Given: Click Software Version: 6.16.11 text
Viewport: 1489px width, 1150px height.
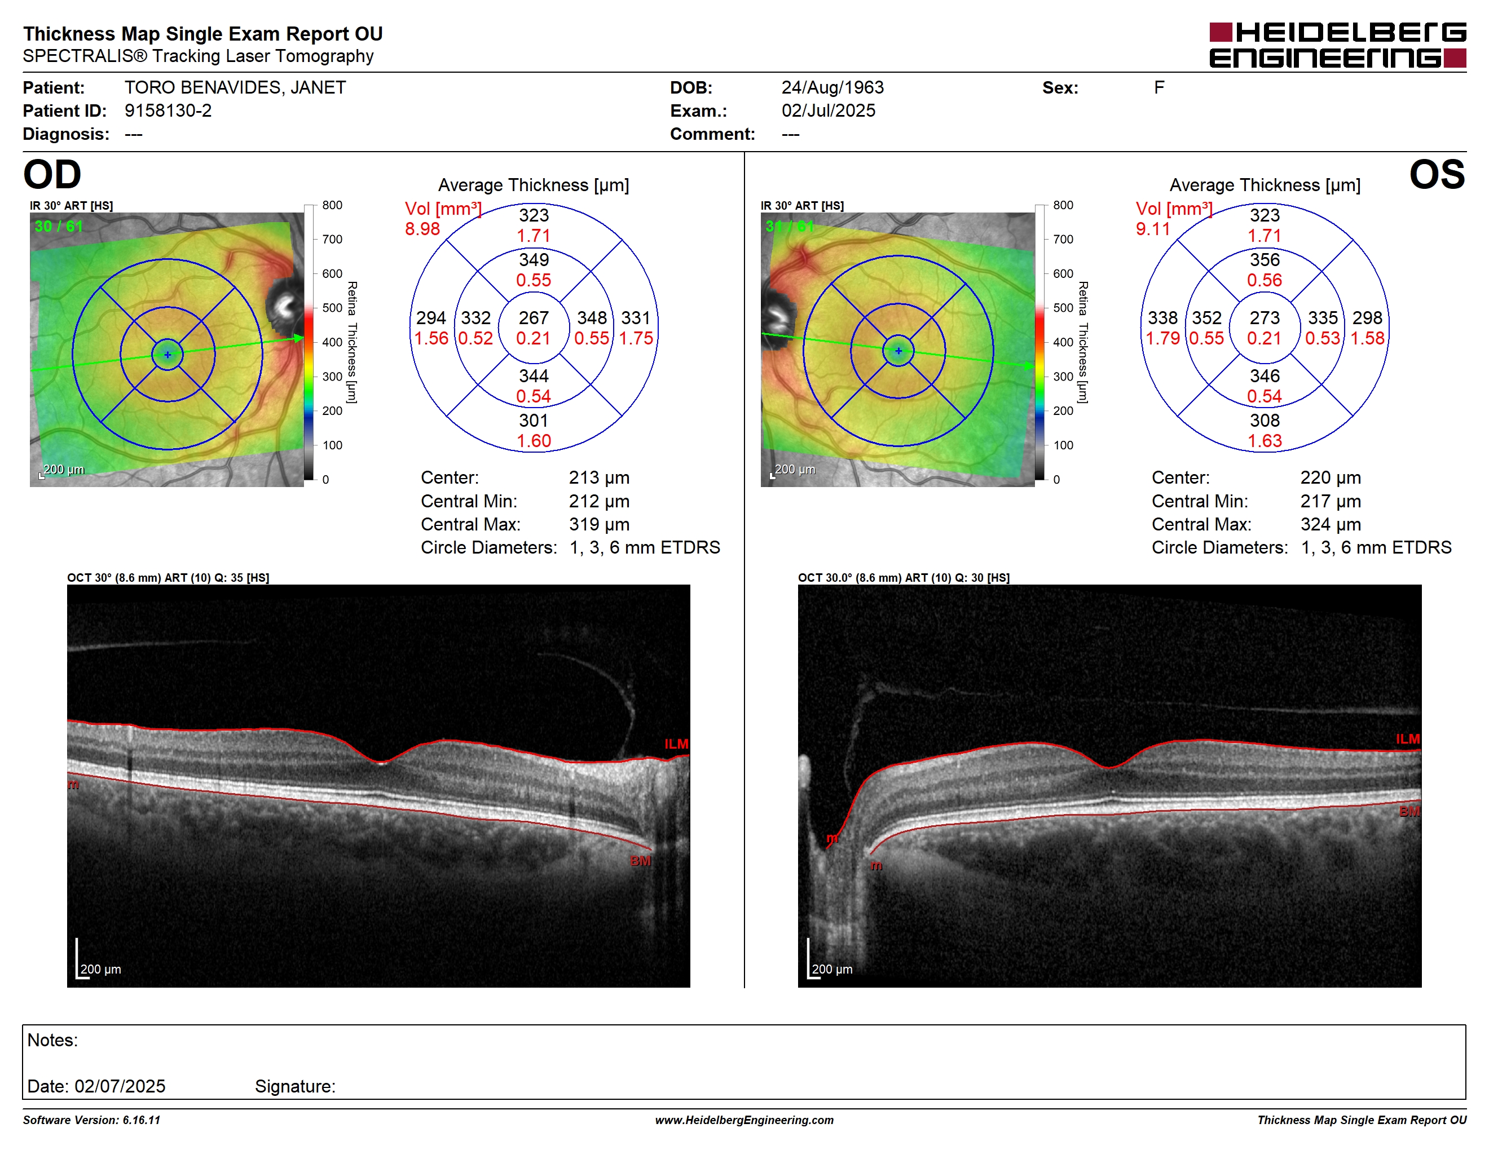Looking at the screenshot, I should pos(91,1120).
